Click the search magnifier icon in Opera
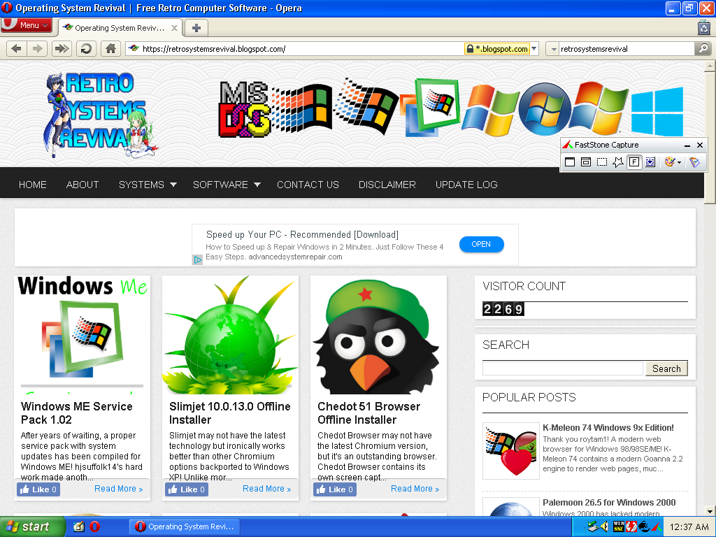This screenshot has height=537, width=716. click(x=703, y=48)
